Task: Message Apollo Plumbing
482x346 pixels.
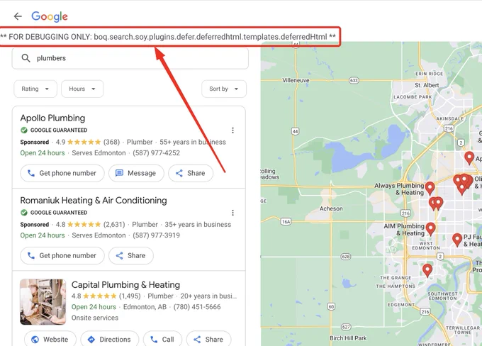Action: point(136,173)
